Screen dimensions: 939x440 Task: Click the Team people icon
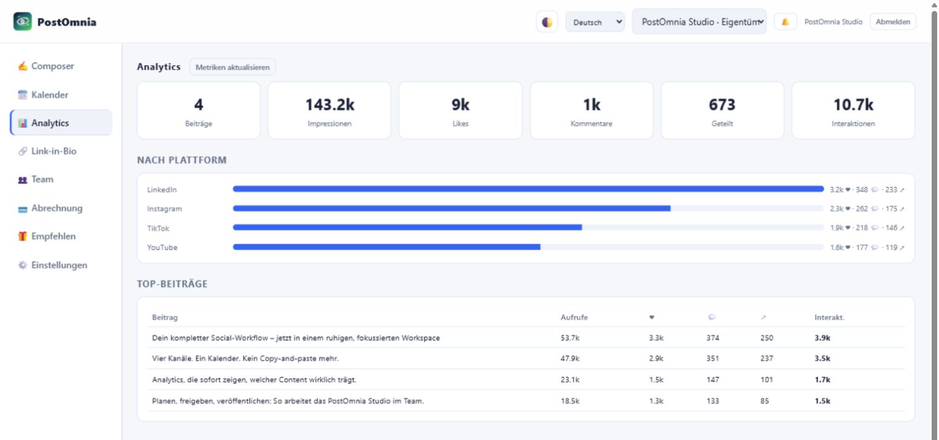coord(23,180)
